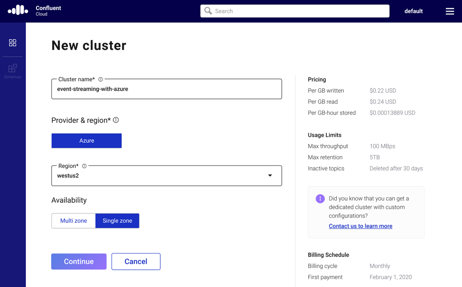
Task: Click the Monthly billing cycle value
Action: pos(380,266)
